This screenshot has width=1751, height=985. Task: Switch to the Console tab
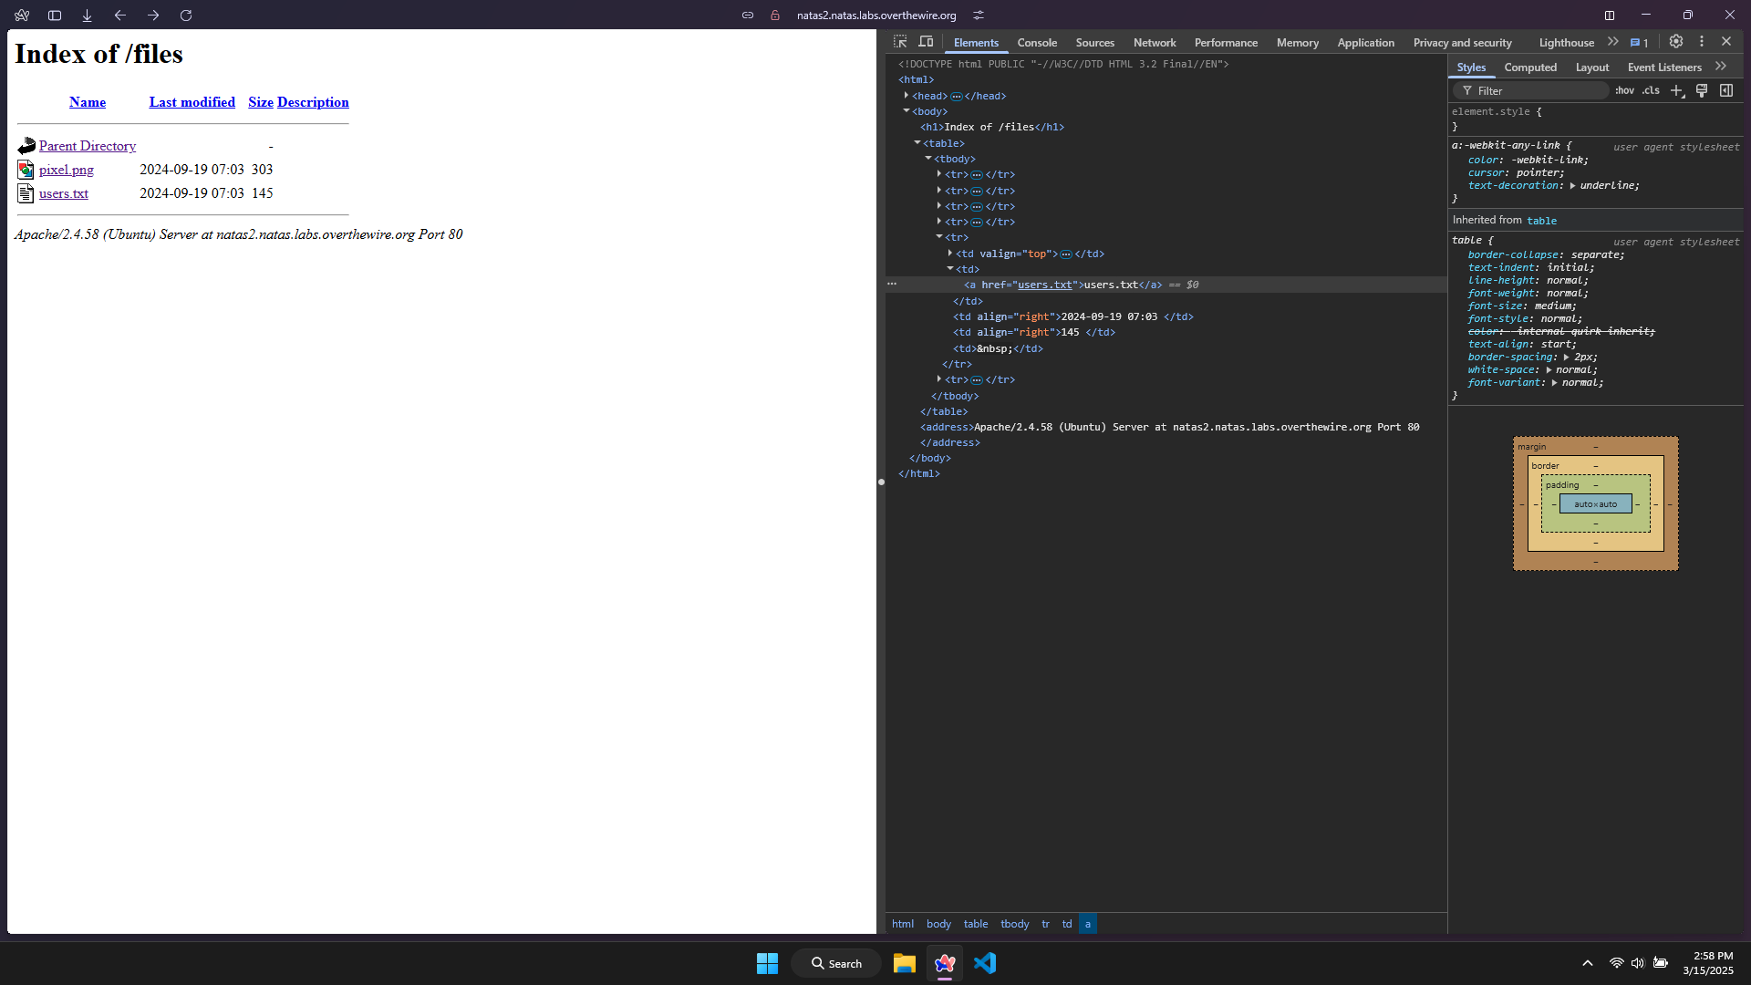tap(1037, 43)
